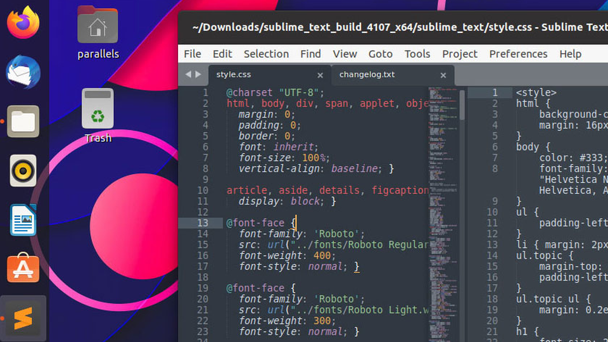
Task: Click 'color: #333;' in right pane
Action: pyautogui.click(x=573, y=158)
